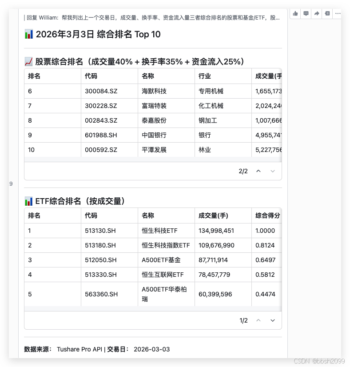Click the ETF name A500ETF华泰柏瑞
The width and height of the screenshot is (350, 367).
164,294
